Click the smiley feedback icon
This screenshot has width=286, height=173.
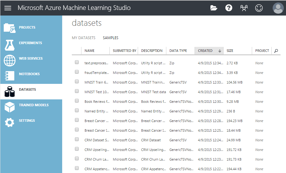point(259,8)
